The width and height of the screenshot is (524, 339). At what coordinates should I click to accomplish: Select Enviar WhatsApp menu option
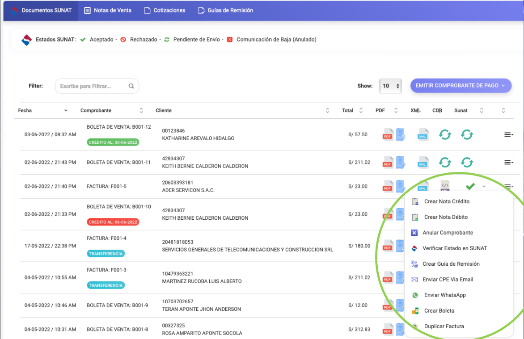click(x=445, y=295)
